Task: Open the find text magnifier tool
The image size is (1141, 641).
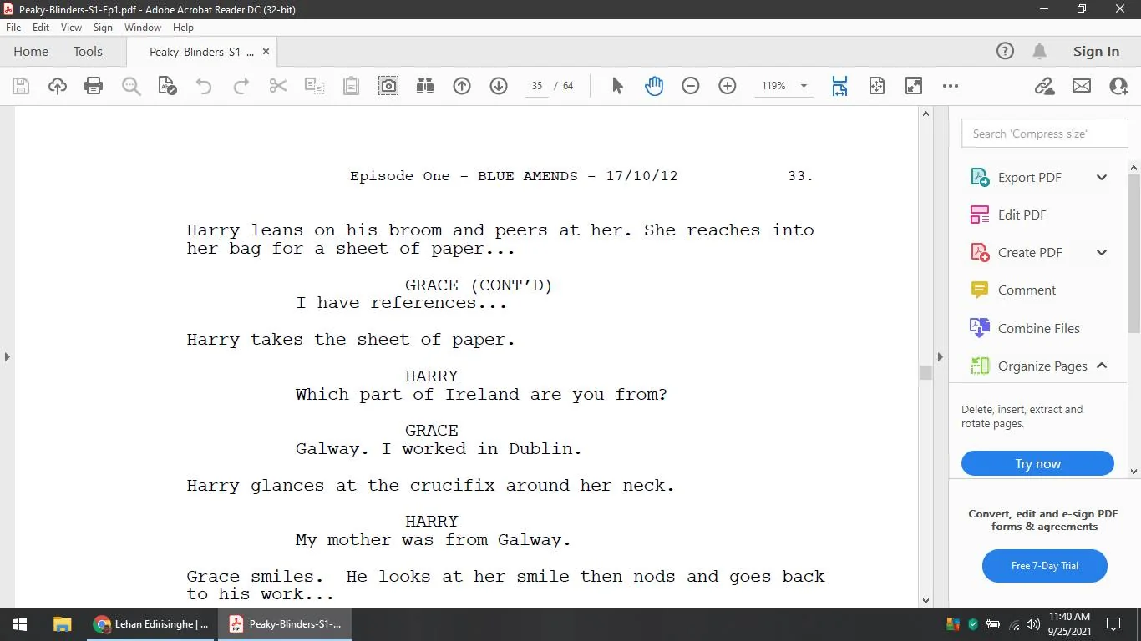Action: pos(131,86)
